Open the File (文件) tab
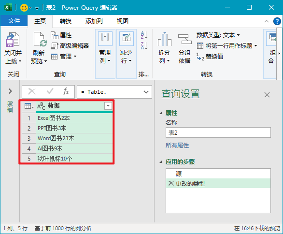The height and width of the screenshot is (234, 283). click(x=14, y=21)
